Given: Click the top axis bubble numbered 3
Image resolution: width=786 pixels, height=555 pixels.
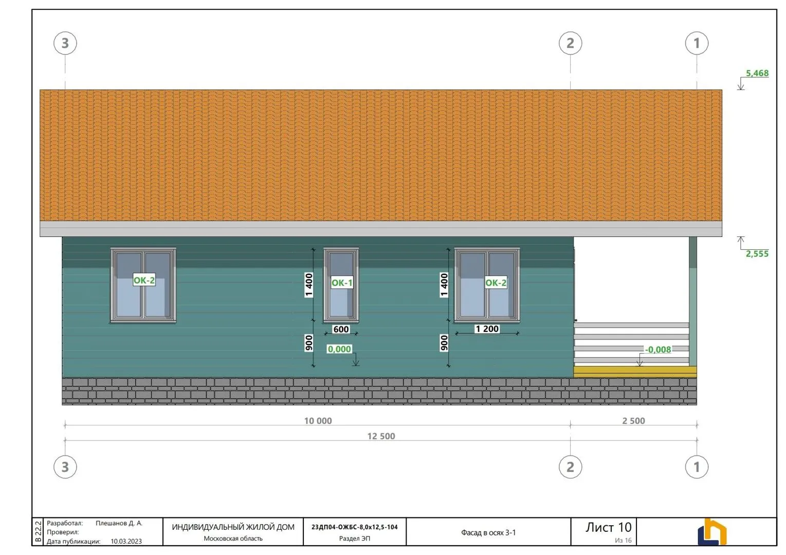Looking at the screenshot, I should [x=65, y=43].
